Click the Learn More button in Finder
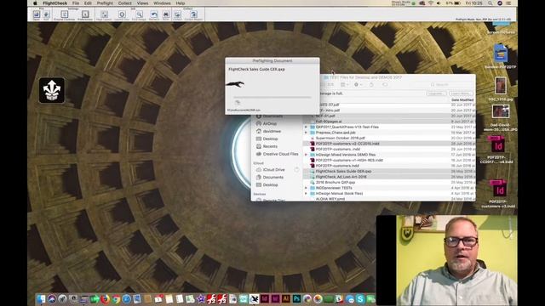 point(461,93)
